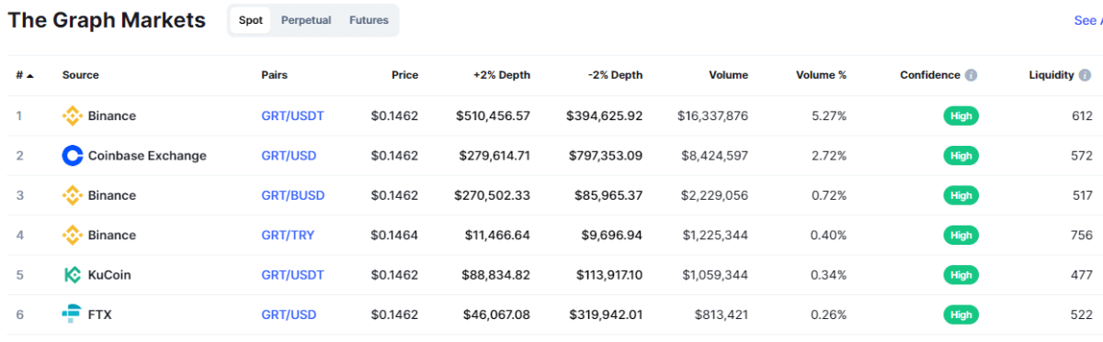The width and height of the screenshot is (1103, 342).
Task: Open the Confidence info tooltip icon
Action: pyautogui.click(x=971, y=75)
